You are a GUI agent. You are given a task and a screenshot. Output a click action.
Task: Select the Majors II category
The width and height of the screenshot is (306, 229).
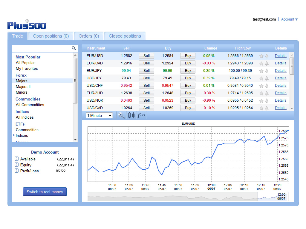[x=23, y=86]
